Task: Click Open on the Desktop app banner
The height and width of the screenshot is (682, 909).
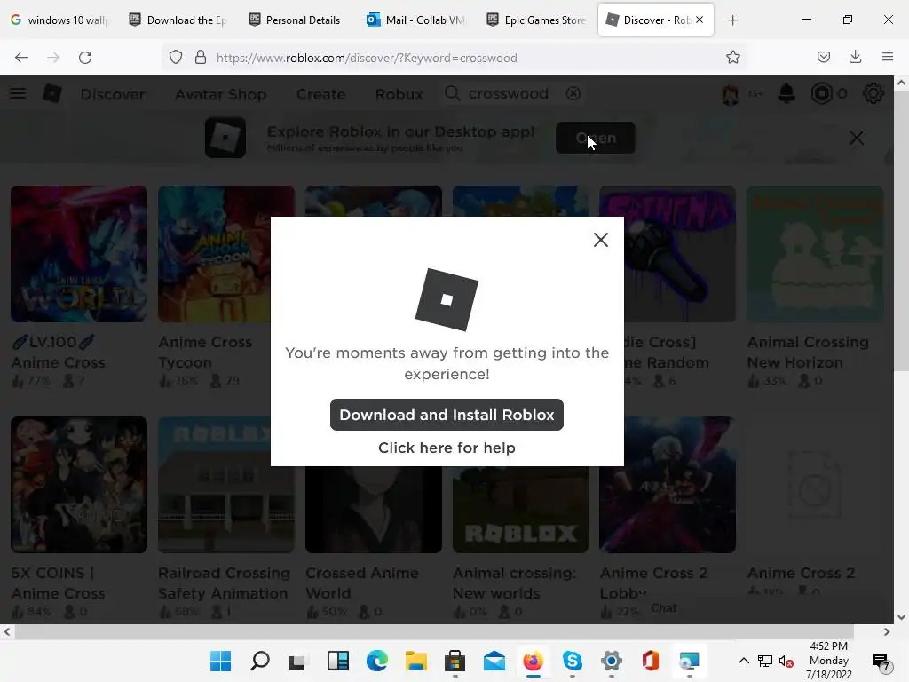Action: (596, 138)
